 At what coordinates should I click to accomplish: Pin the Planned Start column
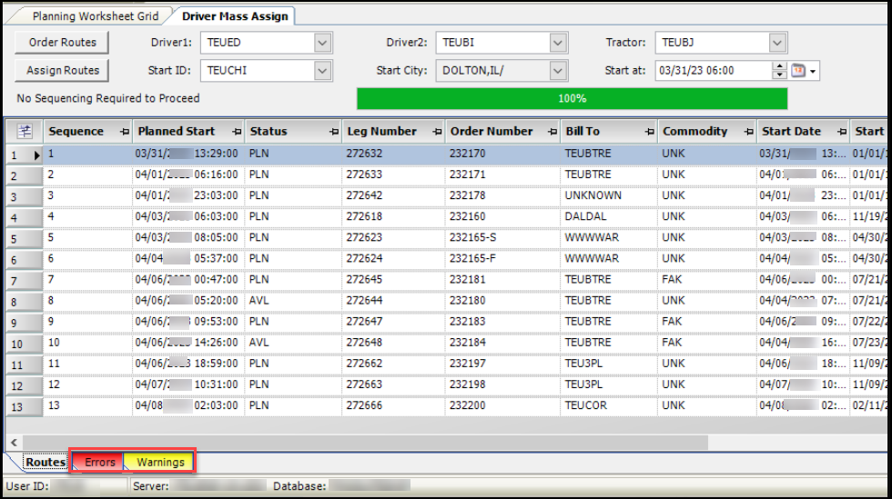pos(237,132)
